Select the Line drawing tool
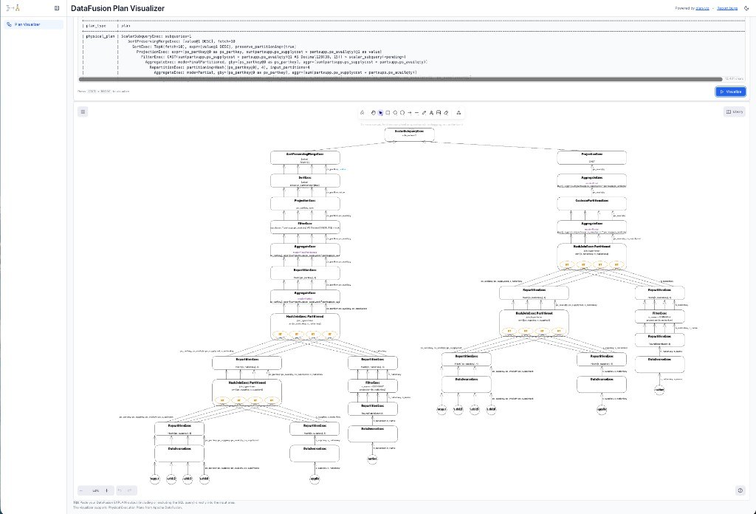The height and width of the screenshot is (514, 756). (416, 113)
